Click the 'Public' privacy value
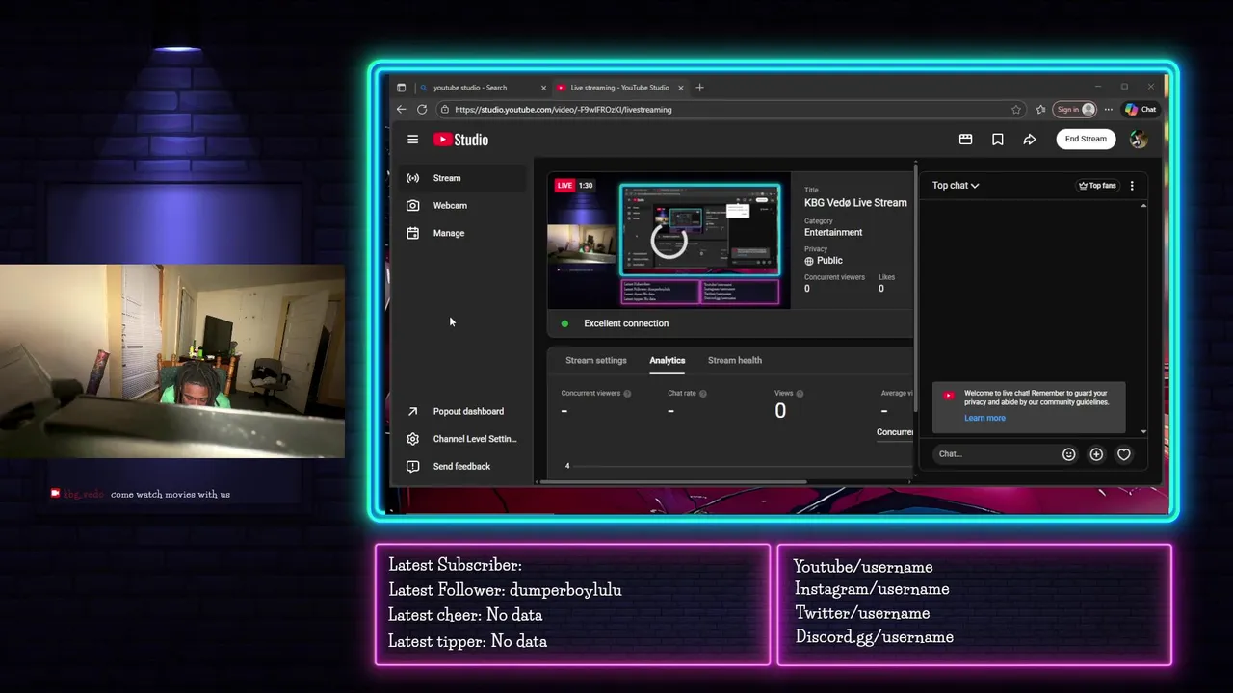This screenshot has width=1233, height=693. coord(829,261)
